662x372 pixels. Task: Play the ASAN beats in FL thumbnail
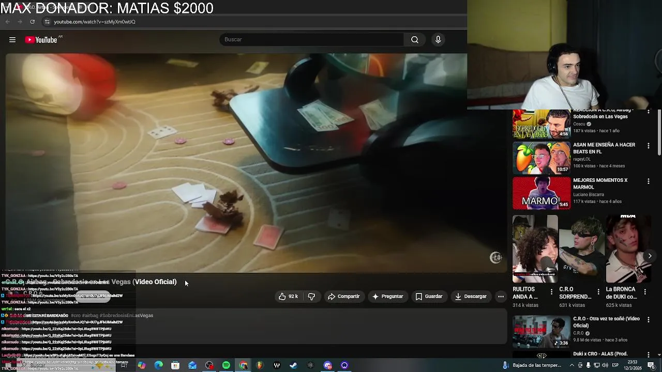click(x=541, y=158)
